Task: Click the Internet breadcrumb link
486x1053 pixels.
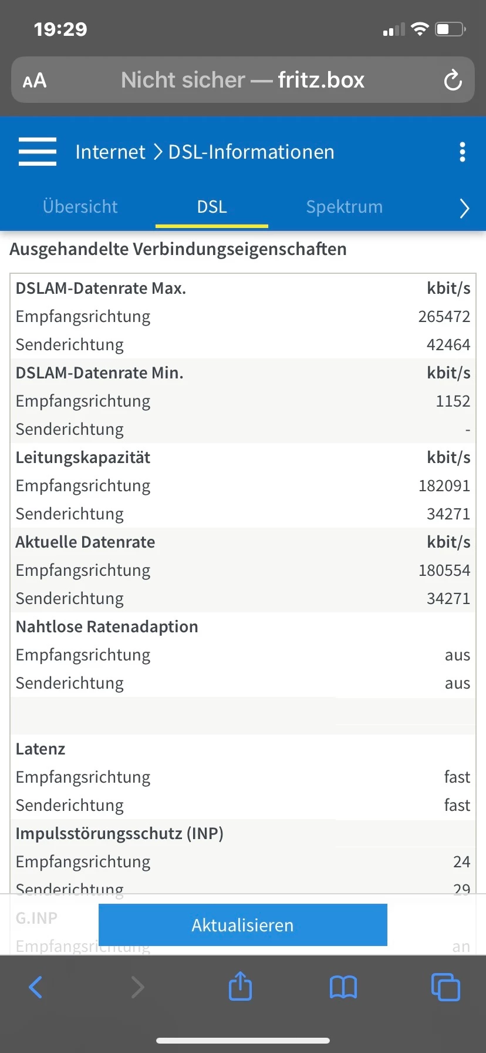Action: click(110, 152)
